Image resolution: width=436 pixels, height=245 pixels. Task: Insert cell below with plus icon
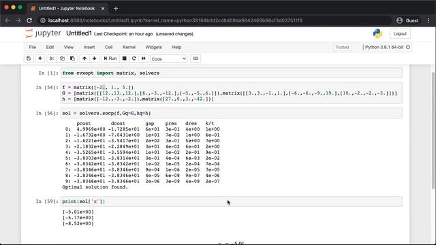coord(40,59)
